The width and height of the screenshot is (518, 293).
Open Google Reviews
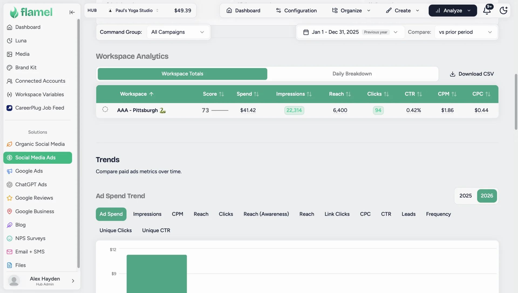(38, 198)
